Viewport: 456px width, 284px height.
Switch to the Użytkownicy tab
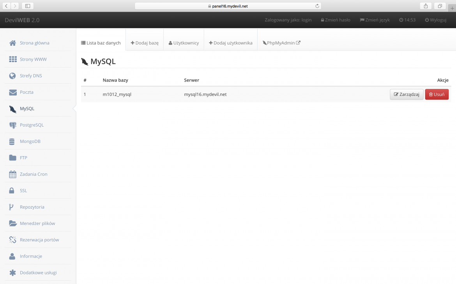click(x=184, y=43)
